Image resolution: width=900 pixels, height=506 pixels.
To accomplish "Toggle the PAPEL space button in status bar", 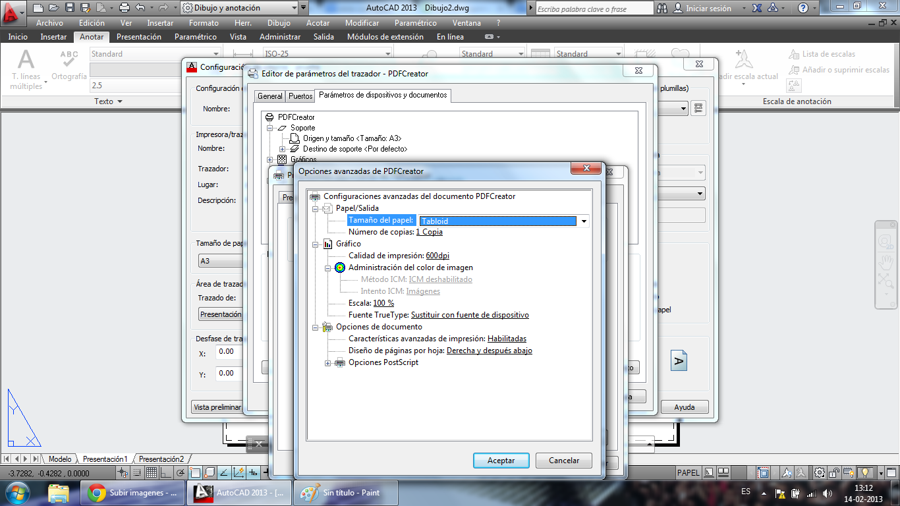I will [x=689, y=472].
